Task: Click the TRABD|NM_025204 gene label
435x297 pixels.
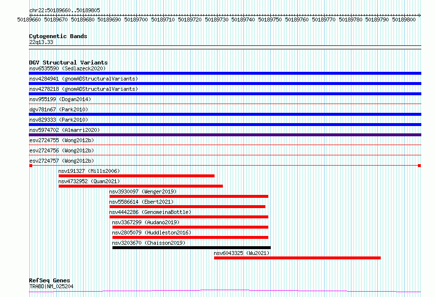Action: coord(51,286)
